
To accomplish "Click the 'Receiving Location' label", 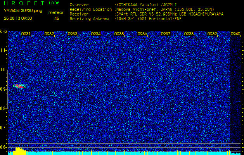I will click(91, 9).
